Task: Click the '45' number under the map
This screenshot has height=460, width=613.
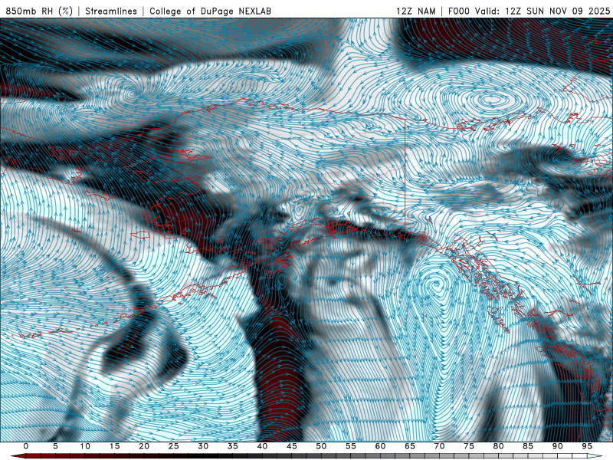Action: pos(292,446)
